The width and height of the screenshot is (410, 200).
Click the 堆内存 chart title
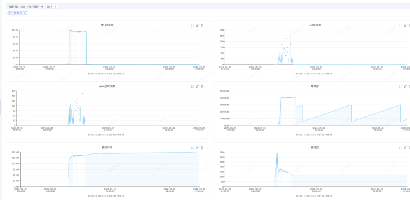315,86
